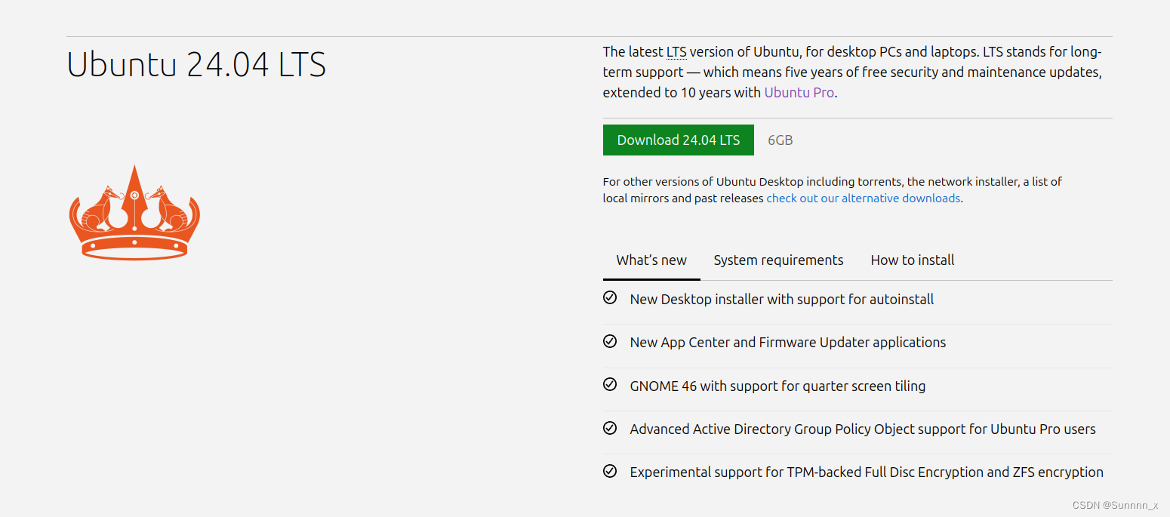Click the Group Policy Object support item

[862, 429]
